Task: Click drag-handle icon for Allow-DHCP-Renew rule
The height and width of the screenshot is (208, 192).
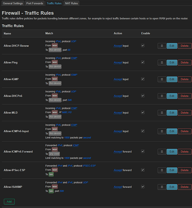Action: click(x=162, y=46)
